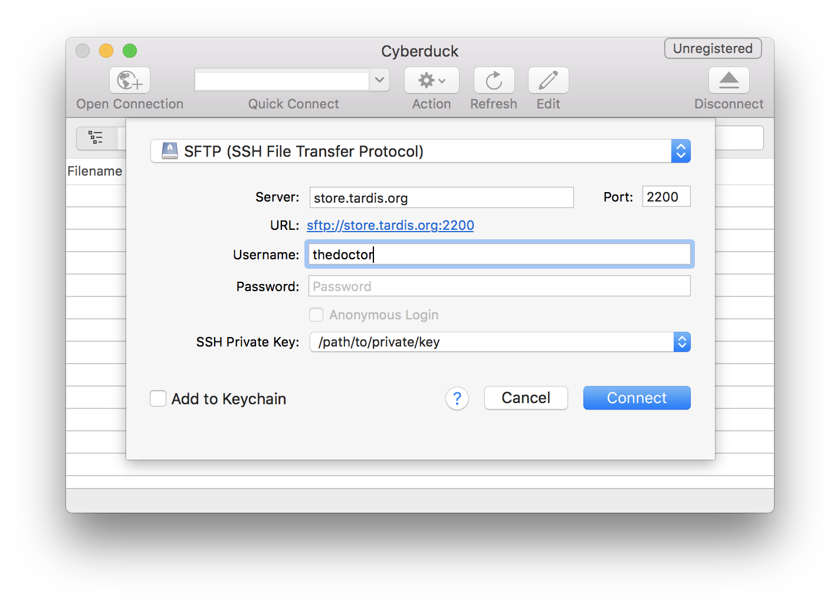Click into the Password field
The height and width of the screenshot is (607, 840).
click(500, 286)
